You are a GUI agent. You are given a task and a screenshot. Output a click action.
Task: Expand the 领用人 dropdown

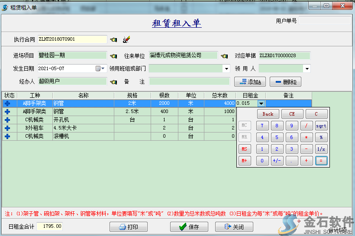tap(307, 68)
